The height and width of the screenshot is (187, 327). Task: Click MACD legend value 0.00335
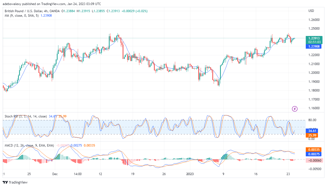coord(89,145)
